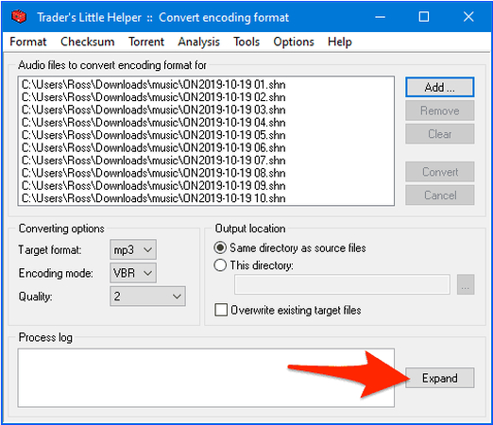The width and height of the screenshot is (493, 425).
Task: Click the browse directory ellipsis button
Action: [x=466, y=284]
